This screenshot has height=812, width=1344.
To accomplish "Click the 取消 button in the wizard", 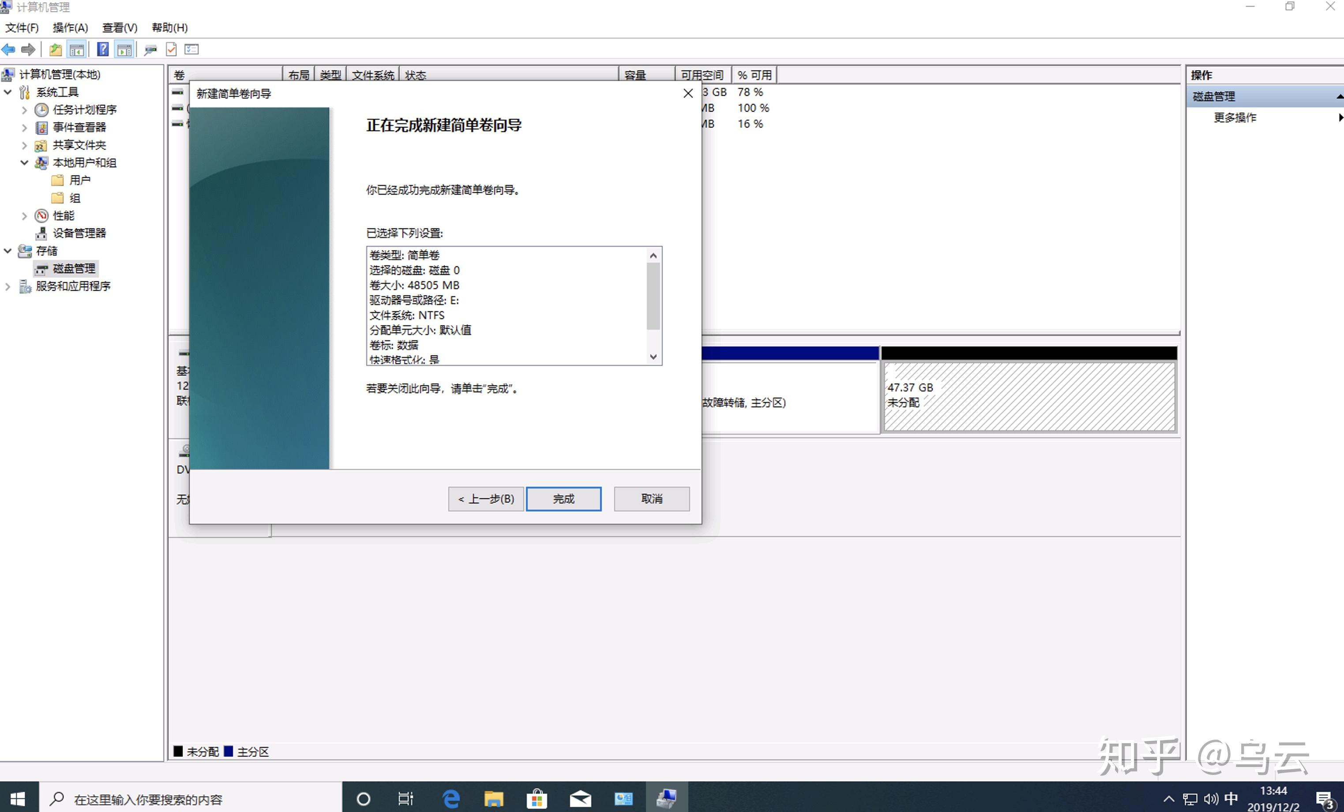I will (x=651, y=499).
